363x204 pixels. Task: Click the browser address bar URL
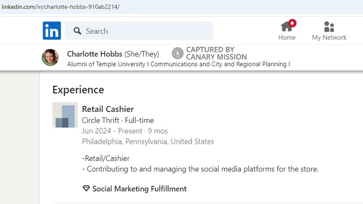(x=61, y=7)
